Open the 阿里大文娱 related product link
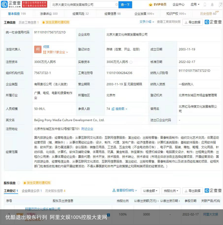 (210, 214)
